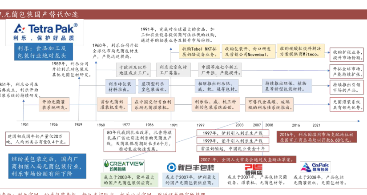Screen dimensions: 367x195
Task: Click red-outlined box '收购扩张业务，提升市场份额'
Action: [x=347, y=55]
